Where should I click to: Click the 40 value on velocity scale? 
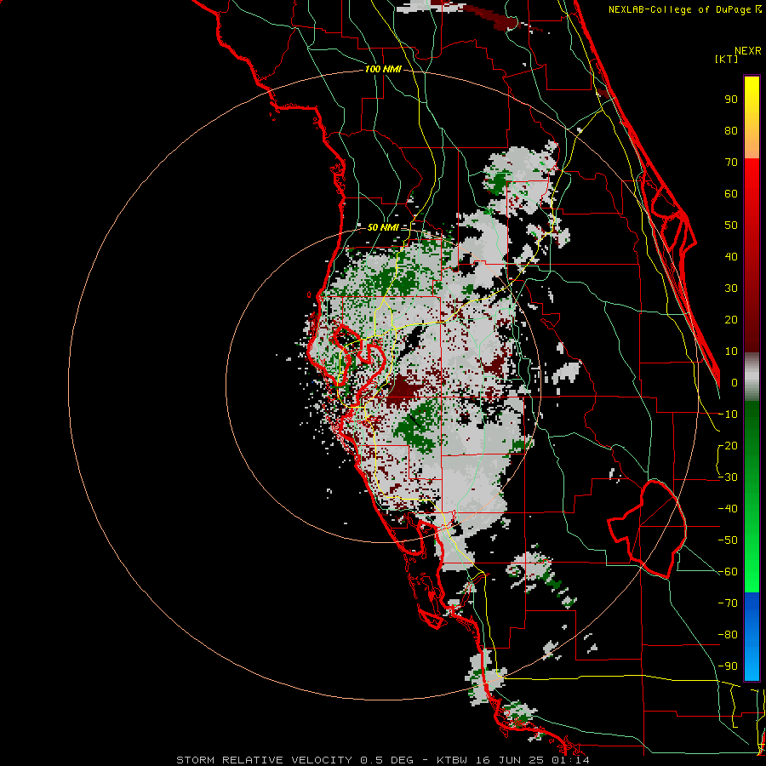point(731,256)
